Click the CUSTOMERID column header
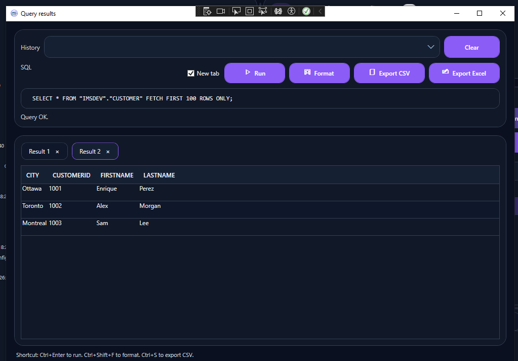The height and width of the screenshot is (361, 518). coord(71,175)
